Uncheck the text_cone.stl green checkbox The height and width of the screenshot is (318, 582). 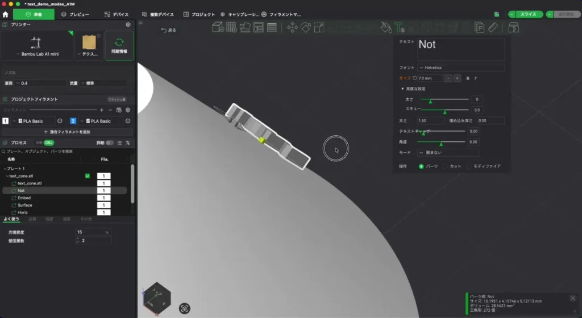pos(88,176)
